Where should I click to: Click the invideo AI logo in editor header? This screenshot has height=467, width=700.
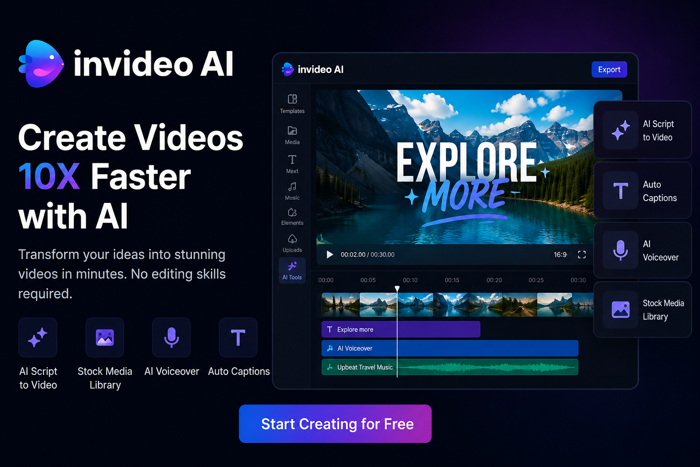[x=313, y=69]
